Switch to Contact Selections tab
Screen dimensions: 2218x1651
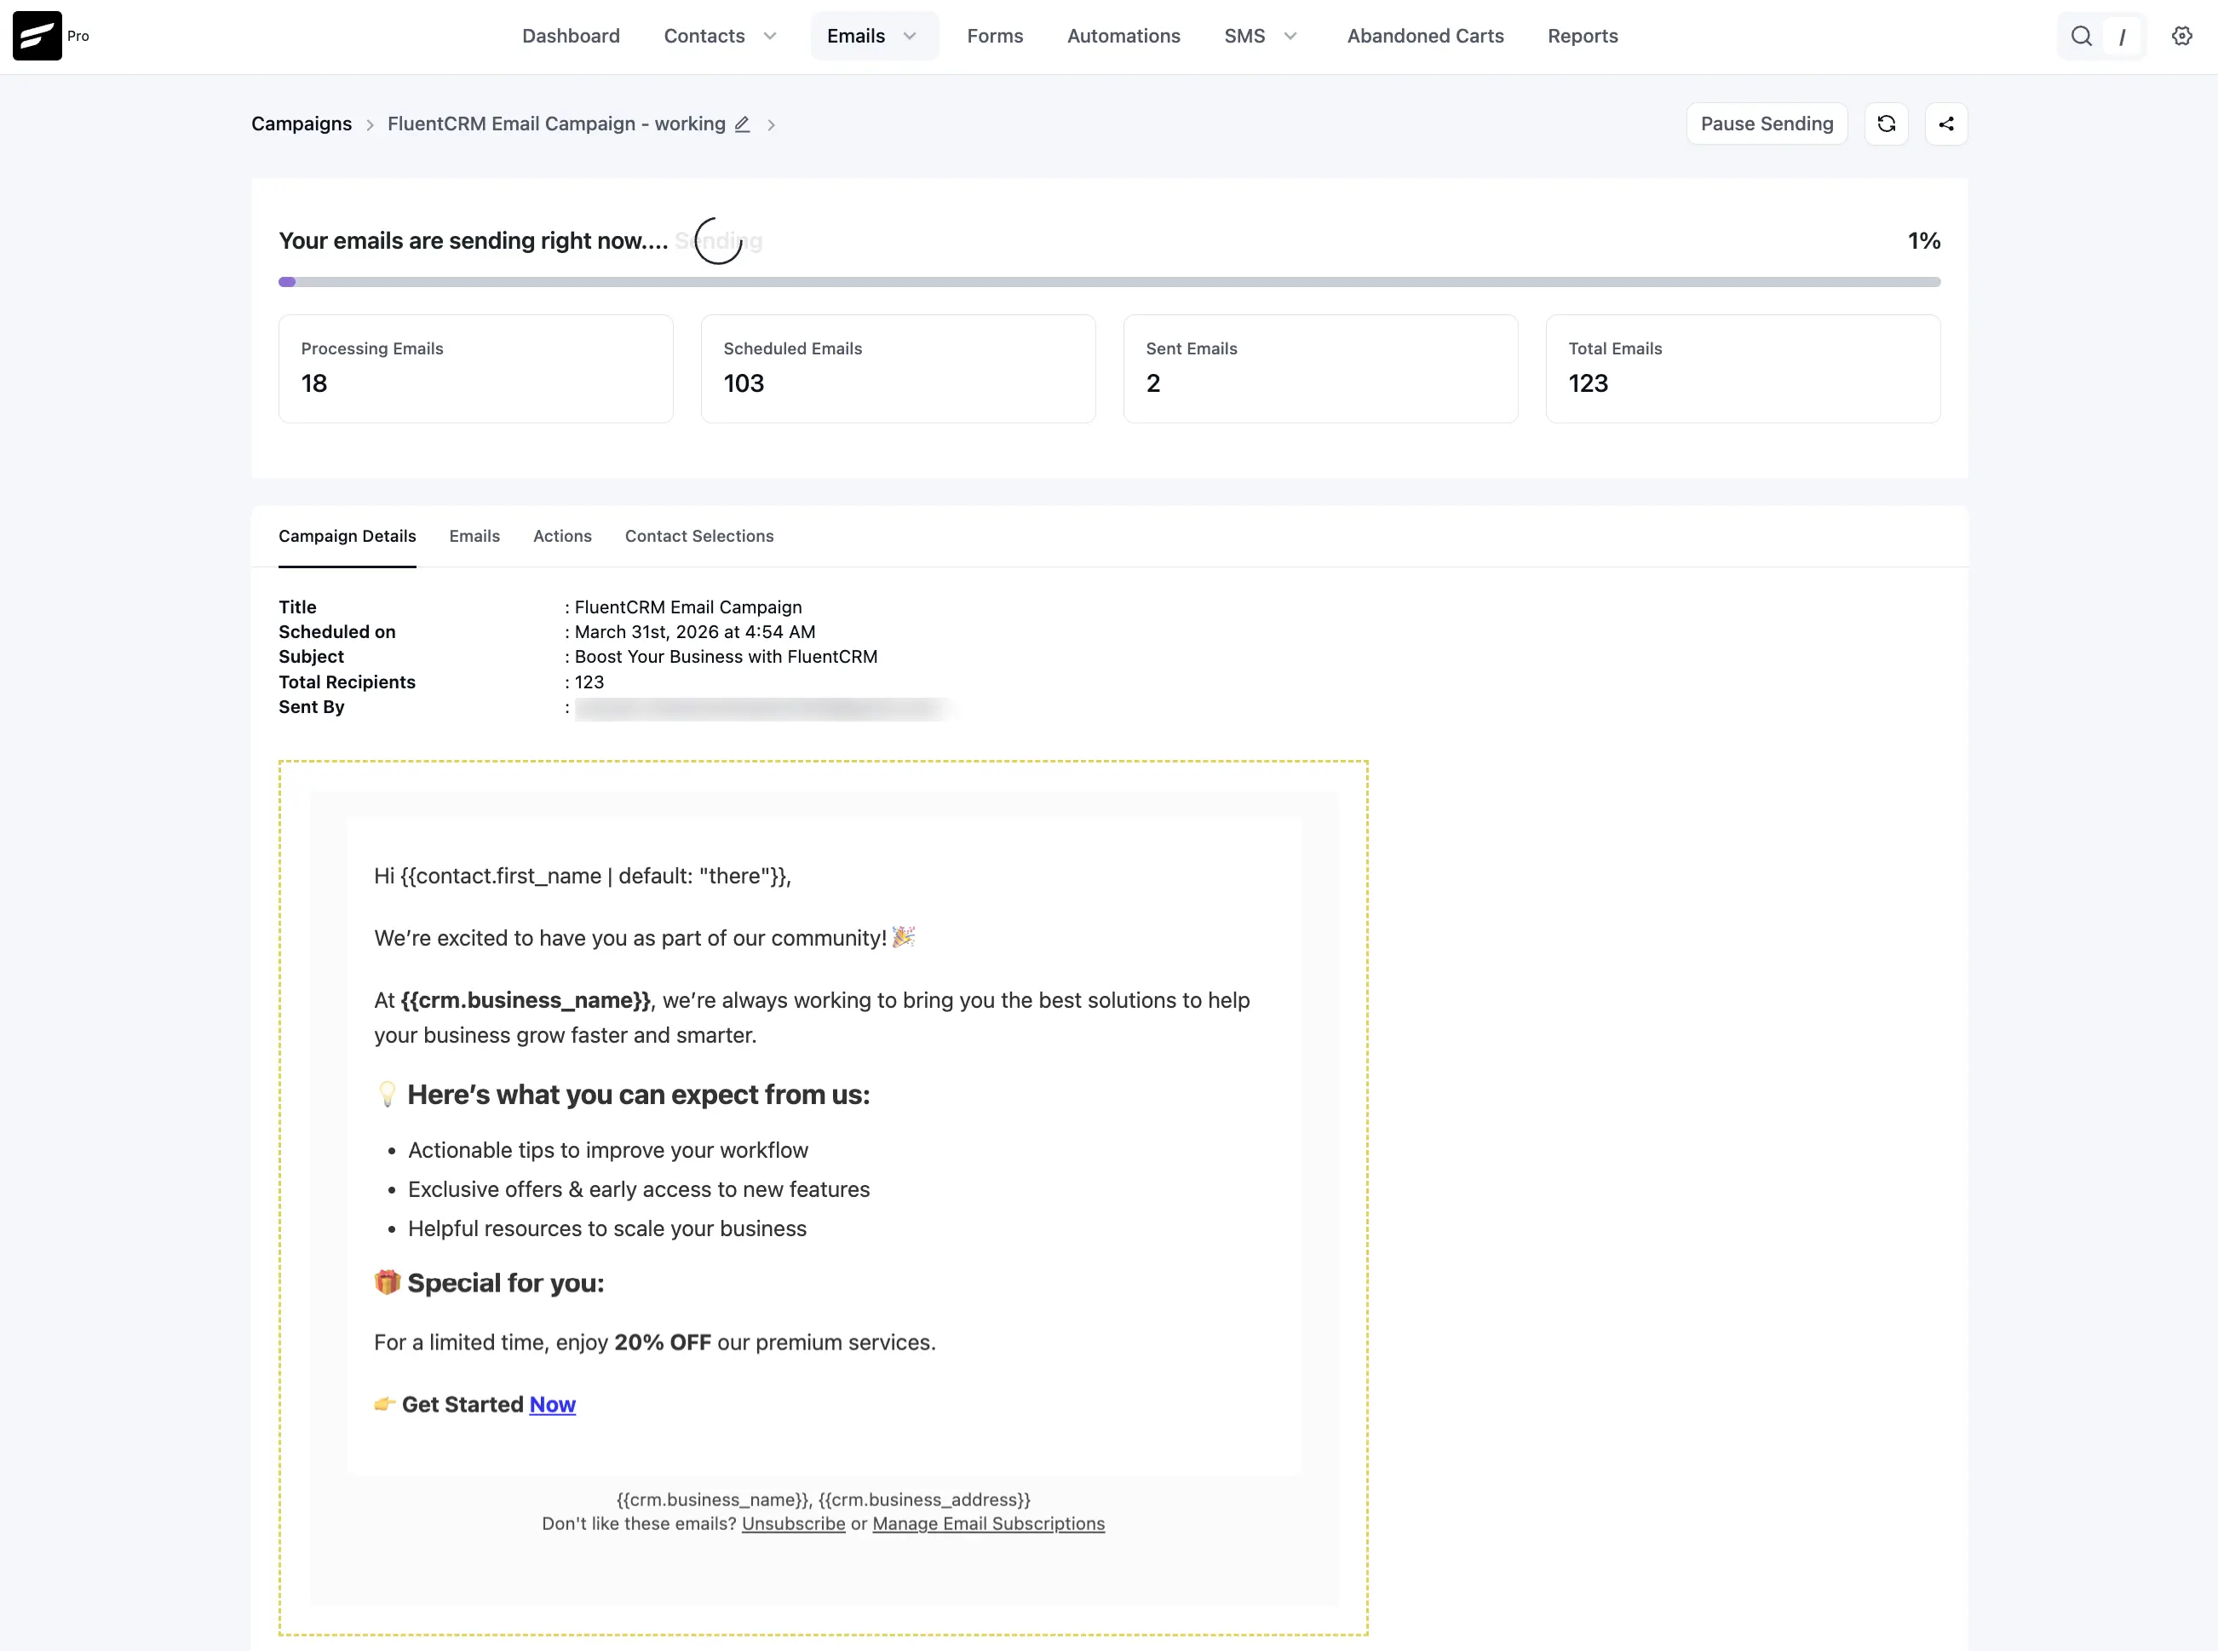click(x=699, y=537)
